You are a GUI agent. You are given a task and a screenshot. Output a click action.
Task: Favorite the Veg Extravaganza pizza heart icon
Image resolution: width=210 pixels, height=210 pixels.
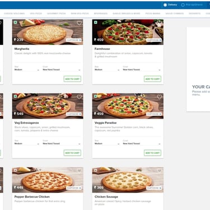click(x=79, y=97)
